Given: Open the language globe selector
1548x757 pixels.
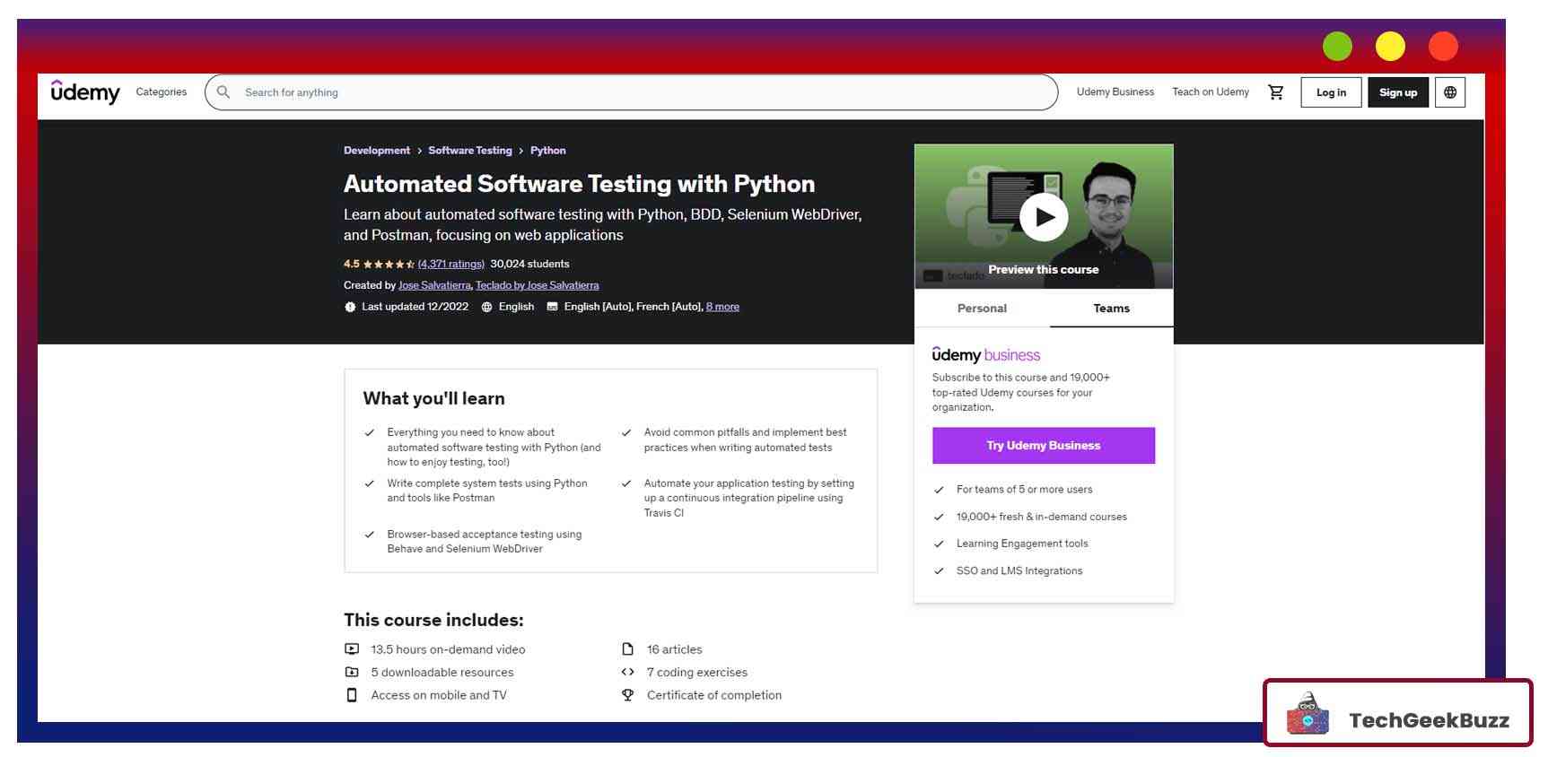Looking at the screenshot, I should 1449,92.
